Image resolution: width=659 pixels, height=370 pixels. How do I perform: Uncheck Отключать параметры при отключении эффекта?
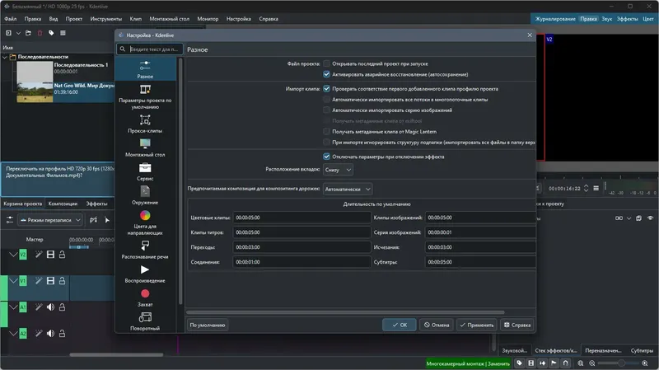click(x=326, y=157)
